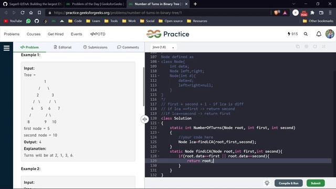Open the Courses nav link
This screenshot has width=336, height=189.
[34, 34]
